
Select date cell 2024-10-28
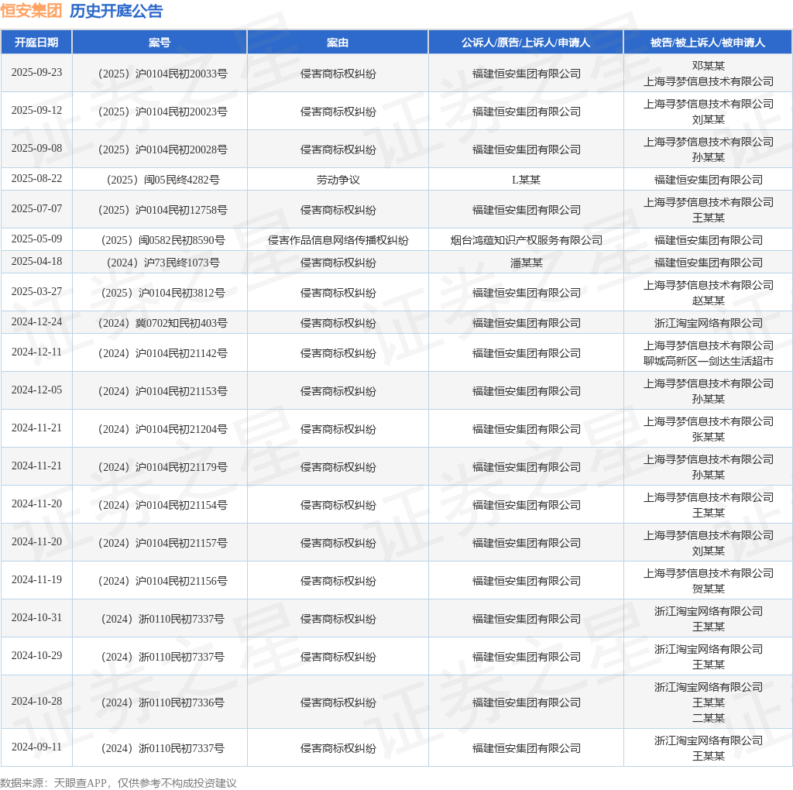(37, 701)
